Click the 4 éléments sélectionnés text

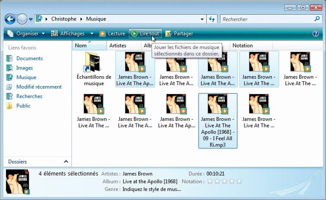tap(68, 174)
